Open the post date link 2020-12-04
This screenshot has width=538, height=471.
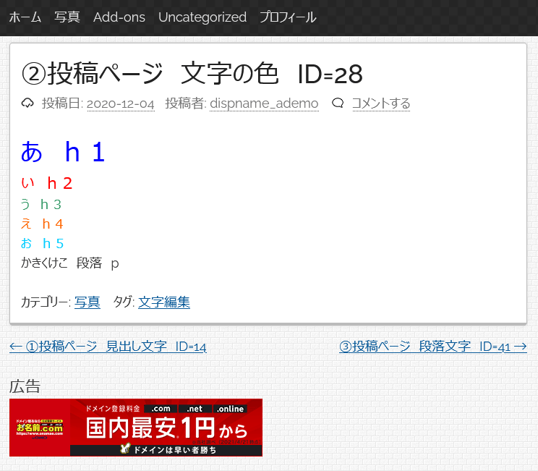click(x=120, y=103)
